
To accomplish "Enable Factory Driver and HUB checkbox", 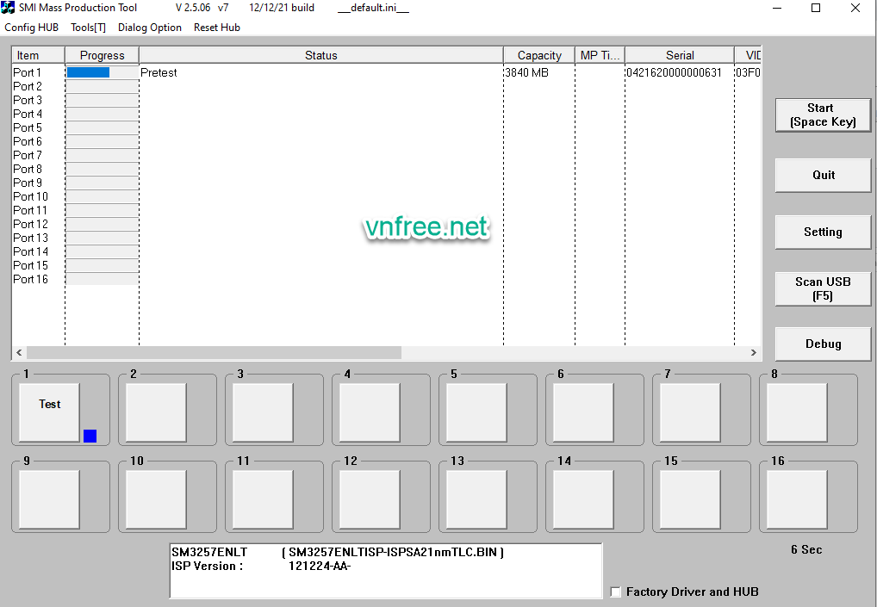I will 615,592.
